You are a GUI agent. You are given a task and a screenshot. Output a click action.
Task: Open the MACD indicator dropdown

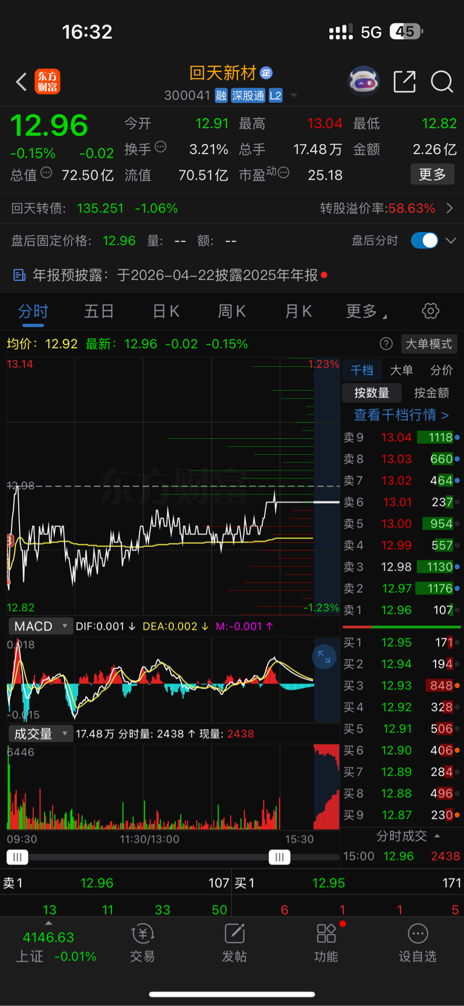click(40, 626)
